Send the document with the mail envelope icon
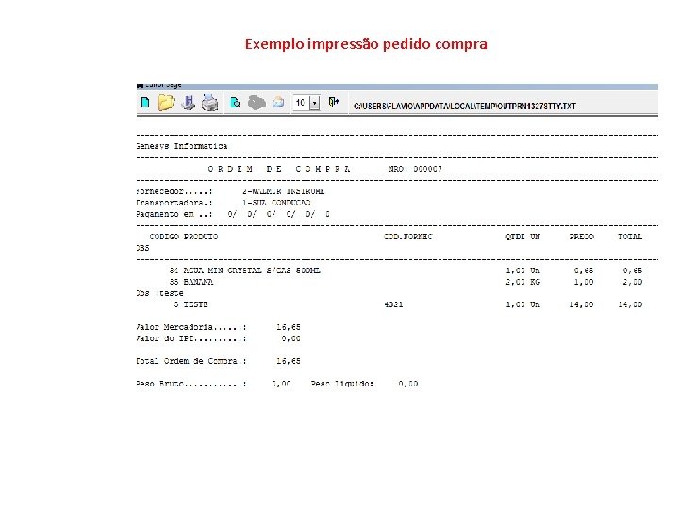Image resolution: width=679 pixels, height=509 pixels. click(278, 103)
